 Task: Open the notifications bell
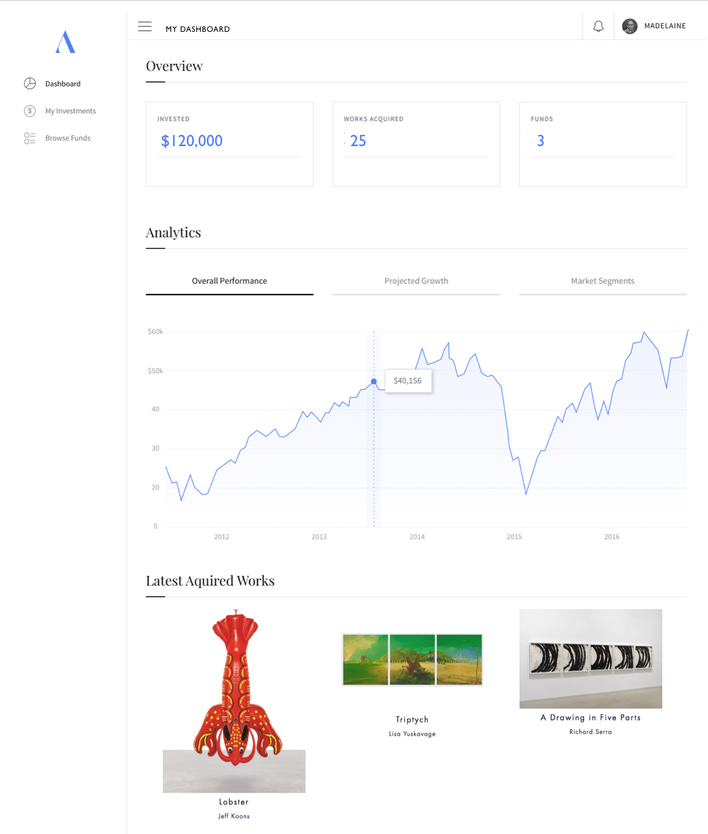598,26
